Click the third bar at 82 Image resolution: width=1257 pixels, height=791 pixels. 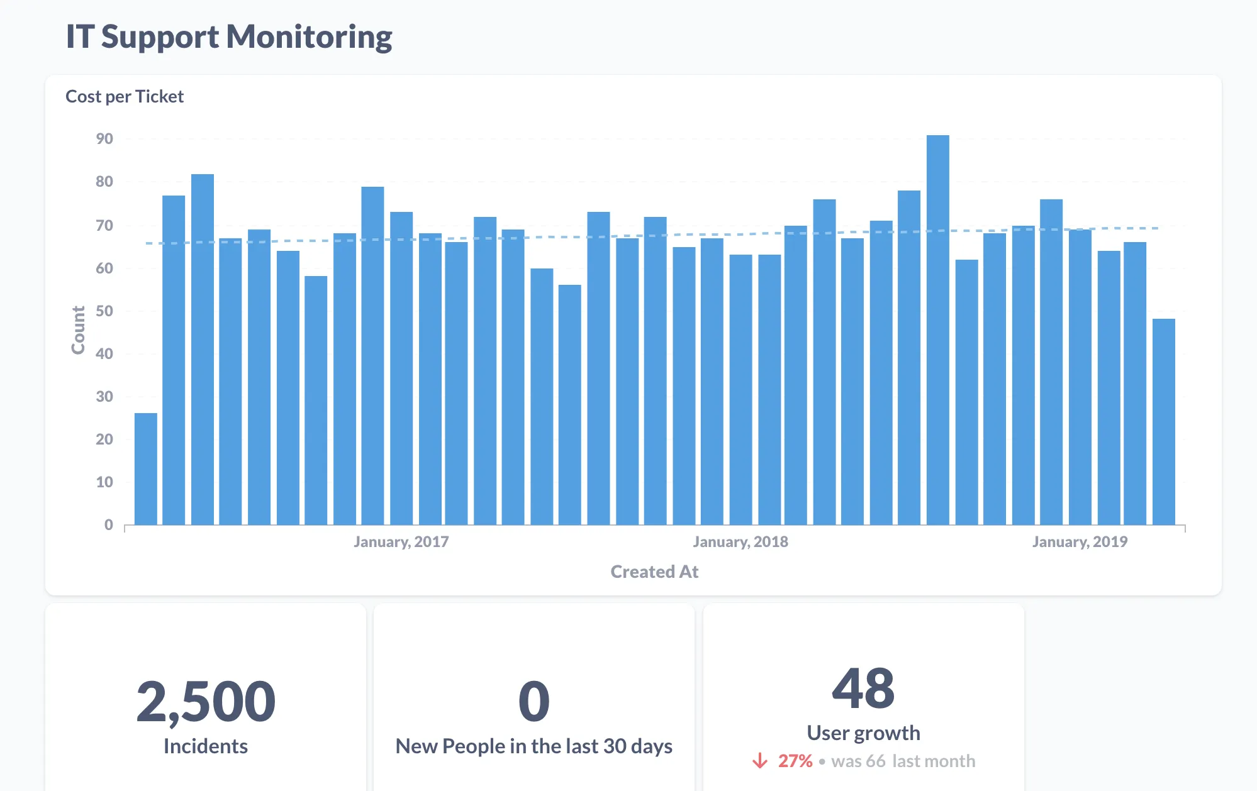point(203,349)
